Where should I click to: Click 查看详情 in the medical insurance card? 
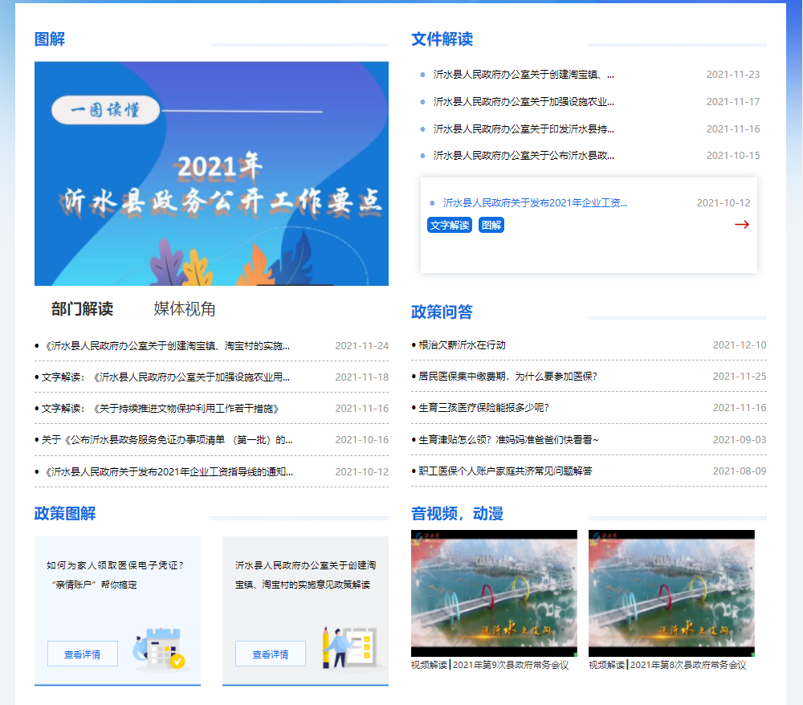83,654
